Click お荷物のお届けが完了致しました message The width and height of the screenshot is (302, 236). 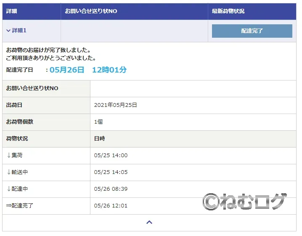48,50
